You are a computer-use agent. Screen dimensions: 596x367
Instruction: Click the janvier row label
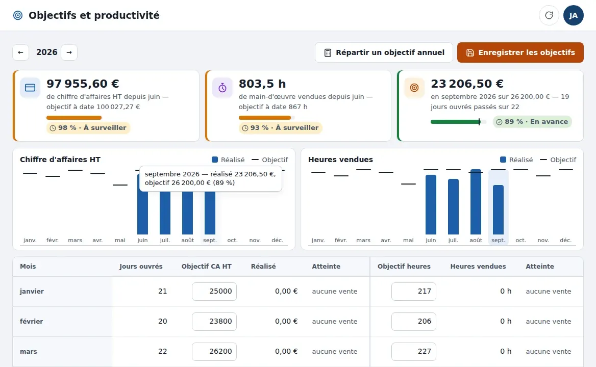click(32, 292)
